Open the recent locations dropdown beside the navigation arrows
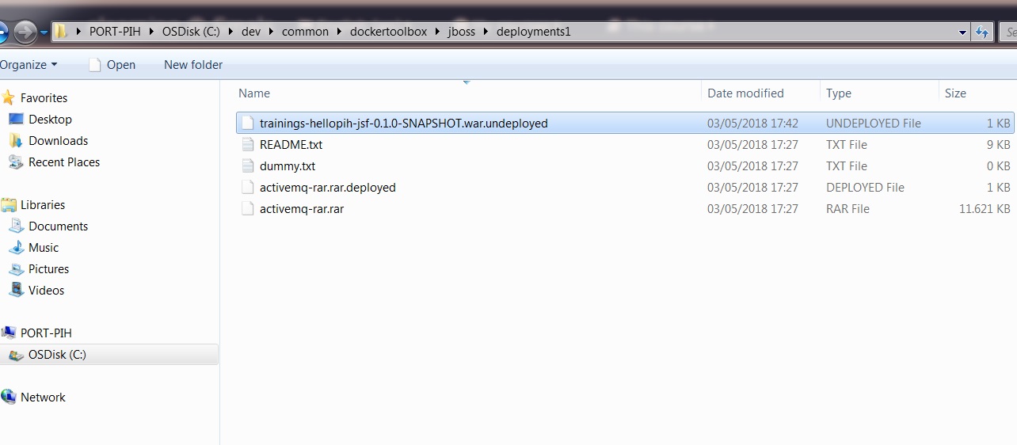This screenshot has width=1017, height=445. coord(44,32)
